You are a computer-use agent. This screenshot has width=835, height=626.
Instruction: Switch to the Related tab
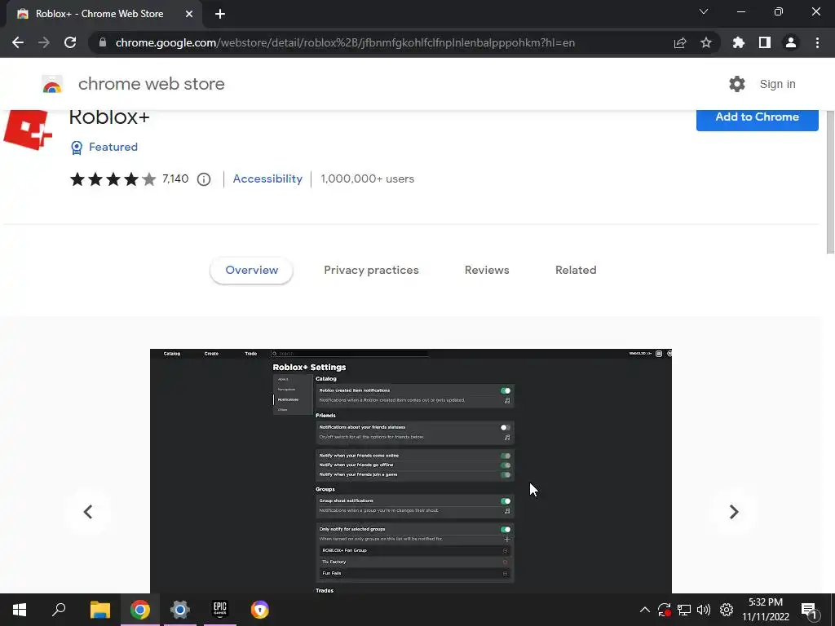coord(576,271)
